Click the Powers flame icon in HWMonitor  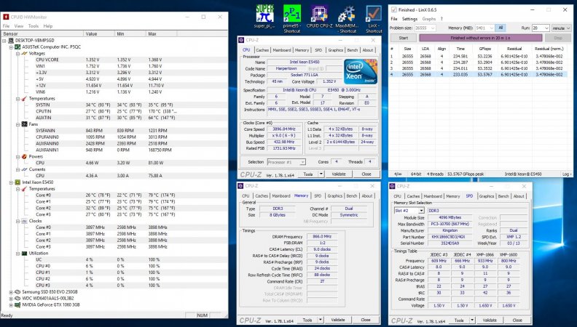pos(24,156)
